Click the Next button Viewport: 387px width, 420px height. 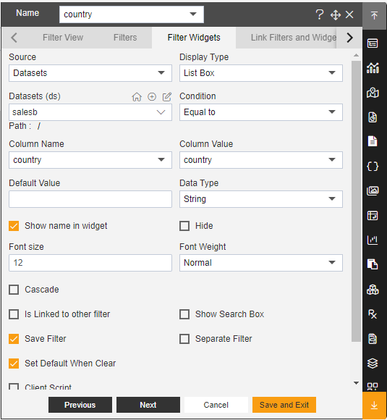[148, 405]
